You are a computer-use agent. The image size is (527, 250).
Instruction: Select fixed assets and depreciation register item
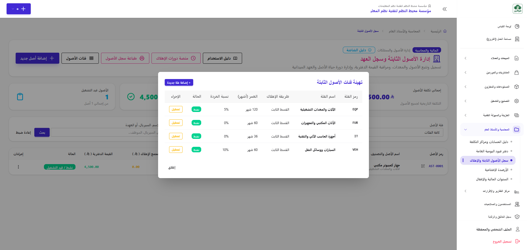(488, 161)
